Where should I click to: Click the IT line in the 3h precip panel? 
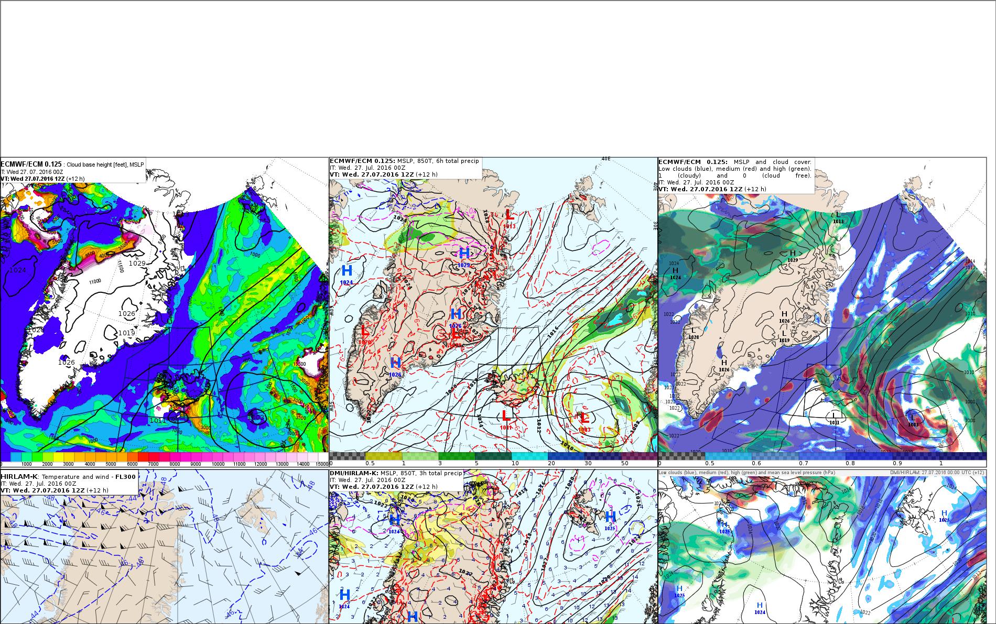click(x=367, y=480)
